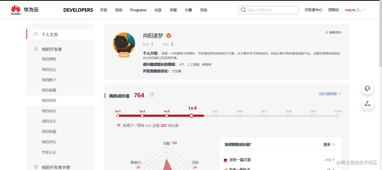Open the 社区 menu
The image size is (382, 170).
tap(158, 10)
